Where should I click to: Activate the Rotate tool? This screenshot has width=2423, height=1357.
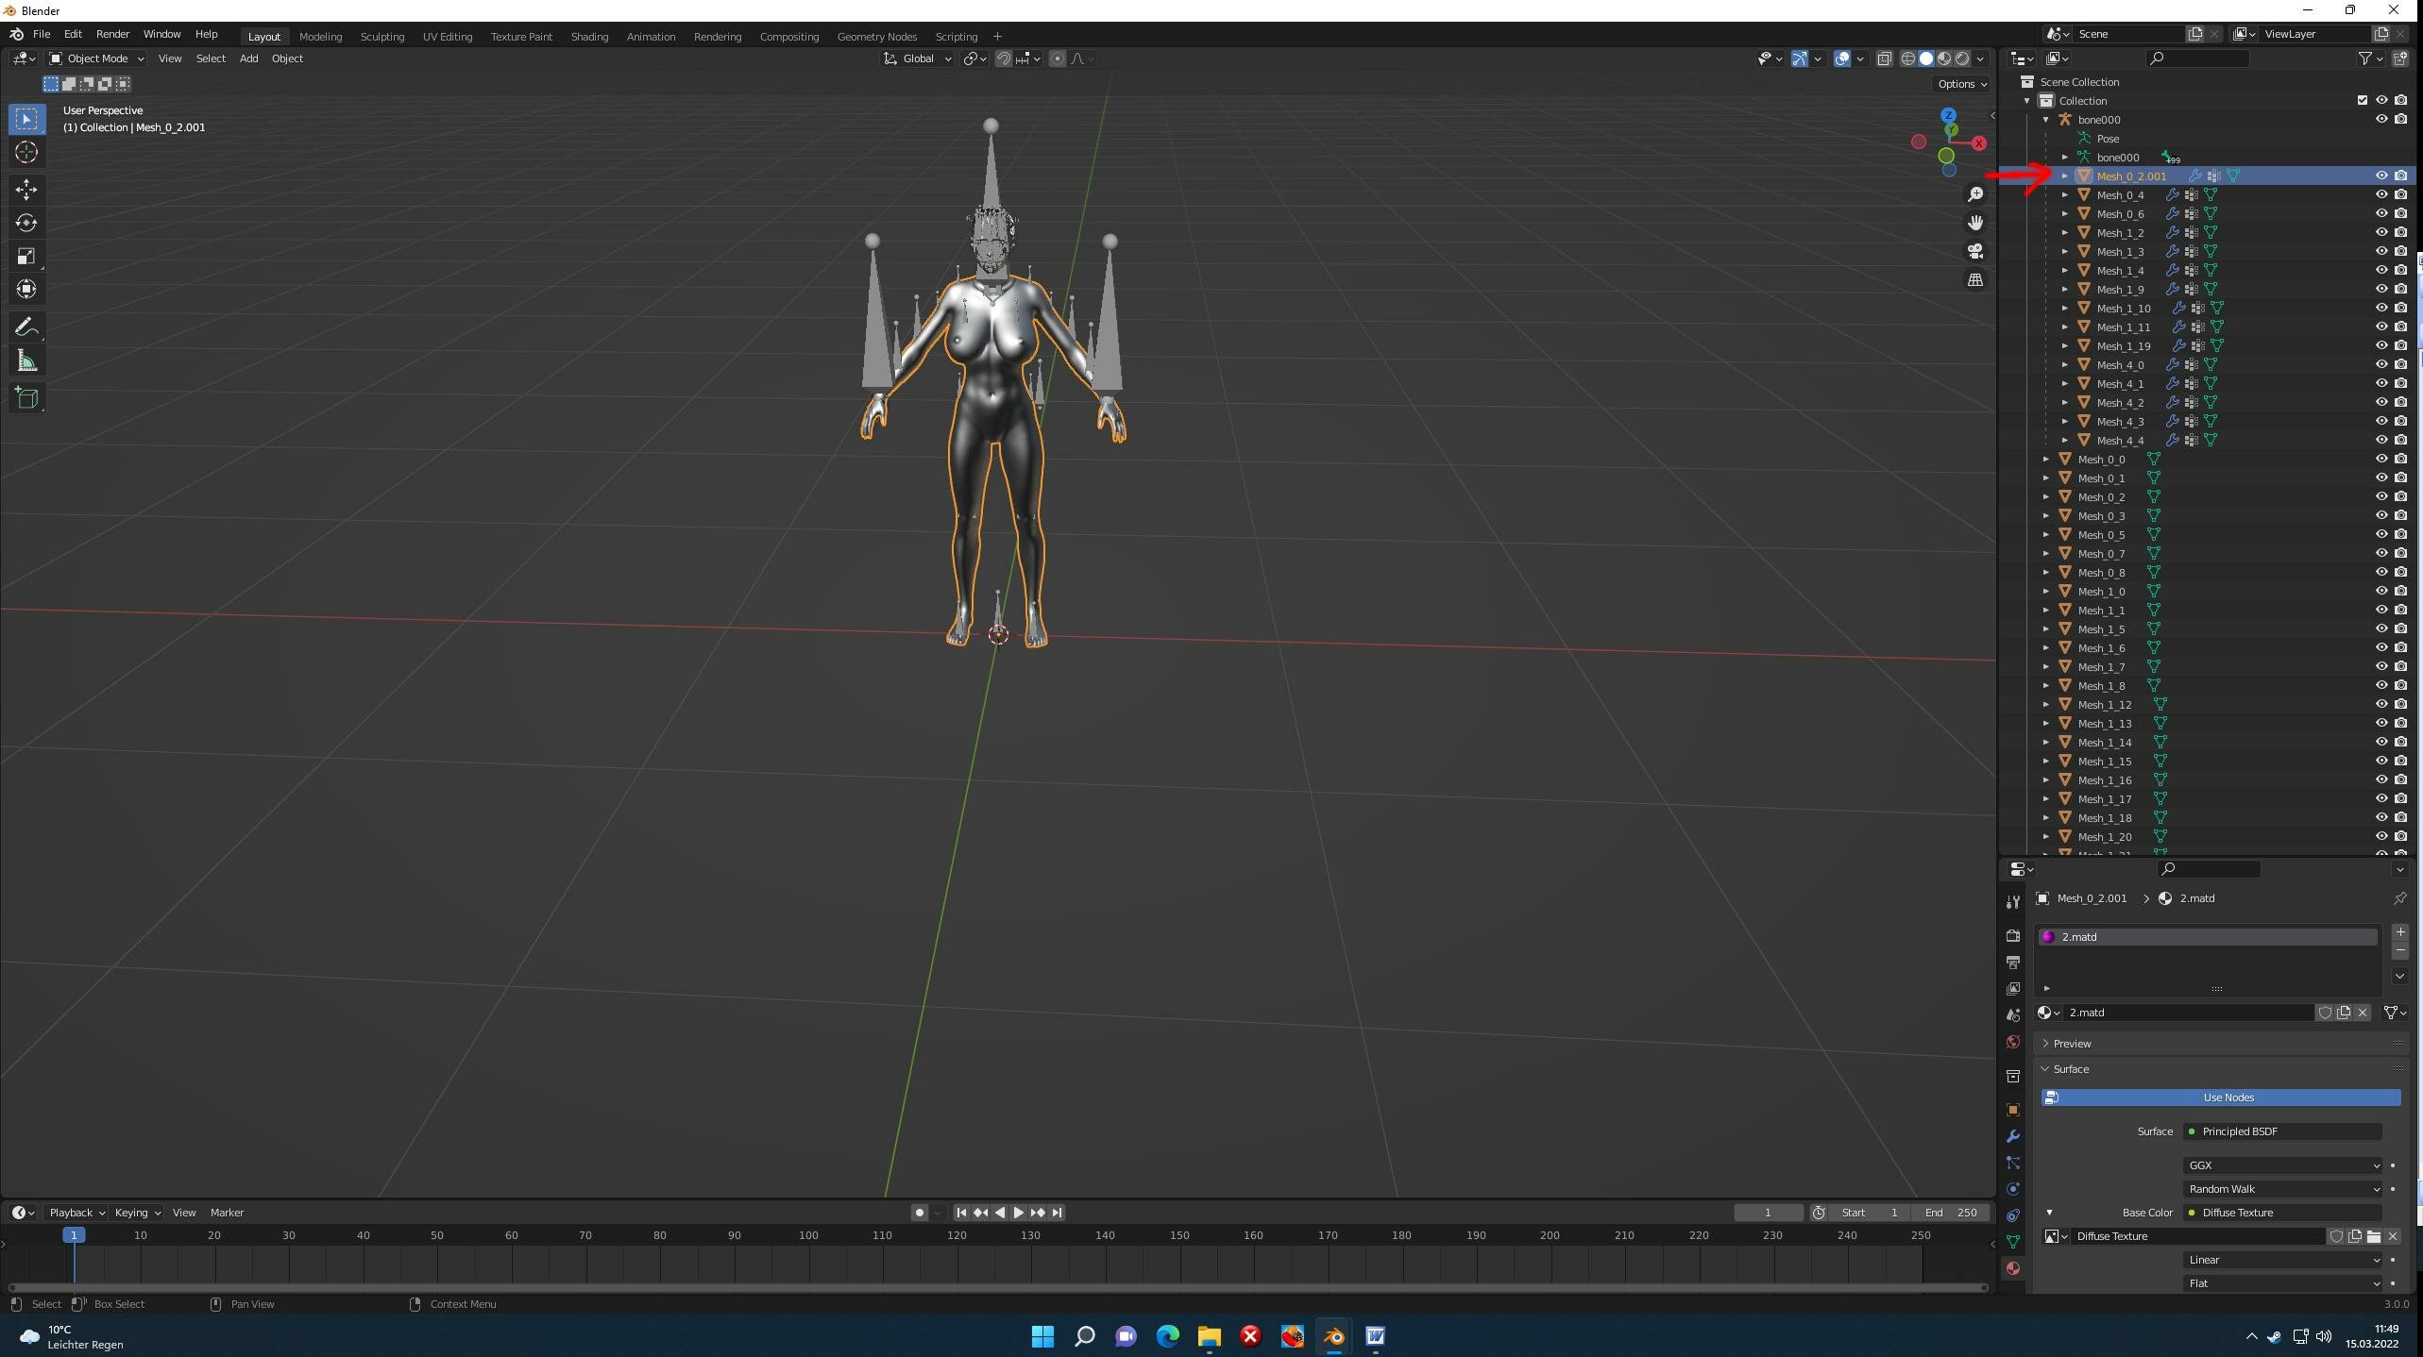(26, 223)
